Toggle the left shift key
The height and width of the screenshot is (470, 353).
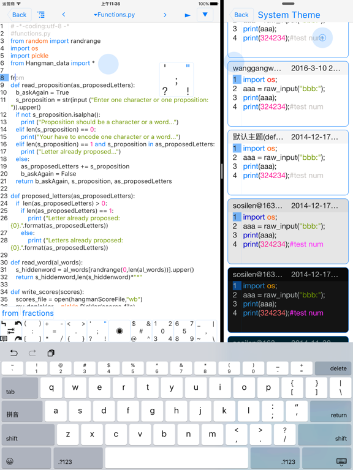click(28, 435)
